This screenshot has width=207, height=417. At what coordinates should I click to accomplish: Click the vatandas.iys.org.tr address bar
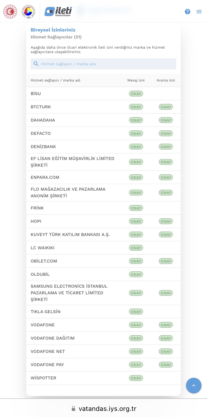point(104,408)
